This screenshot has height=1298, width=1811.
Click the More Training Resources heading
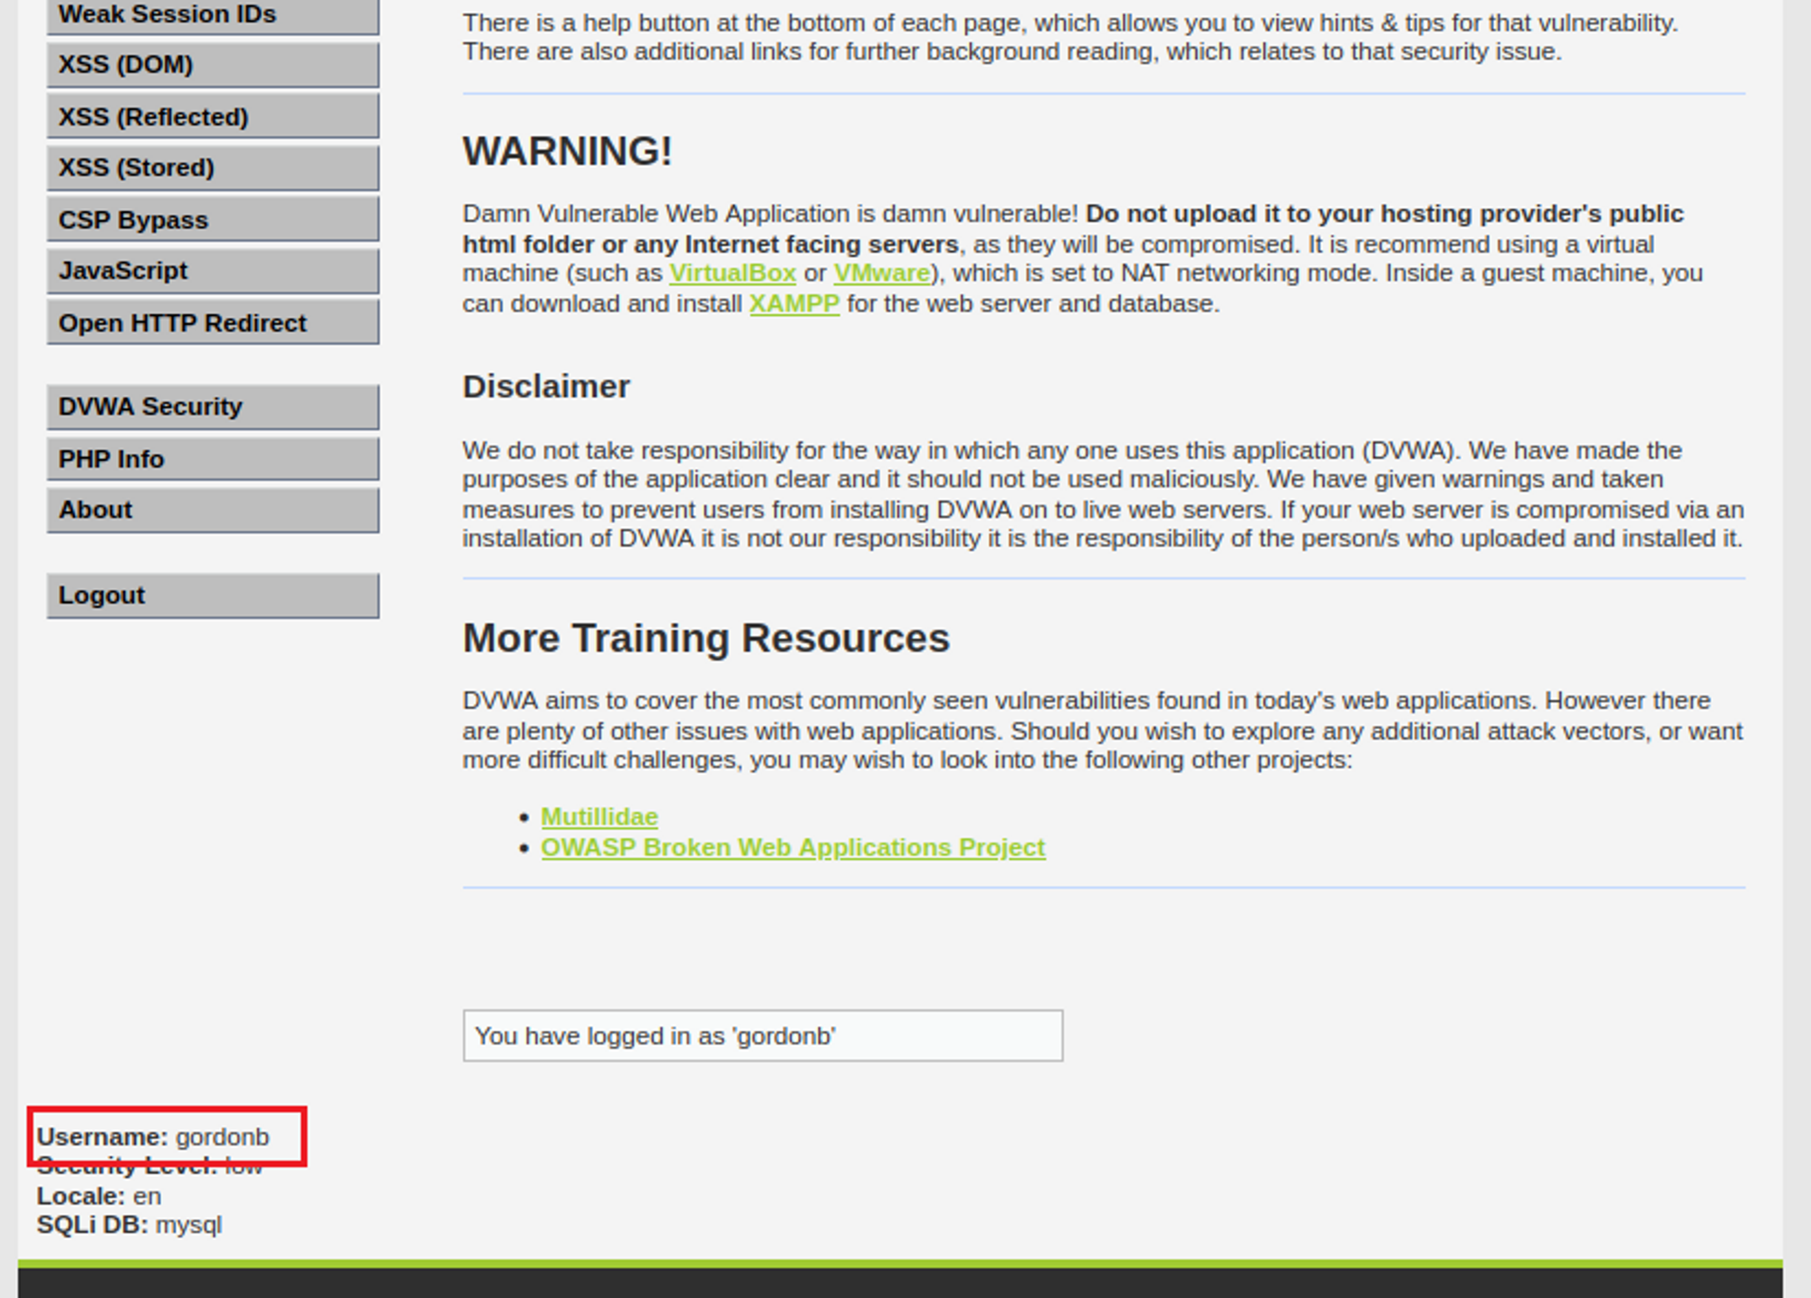(705, 639)
